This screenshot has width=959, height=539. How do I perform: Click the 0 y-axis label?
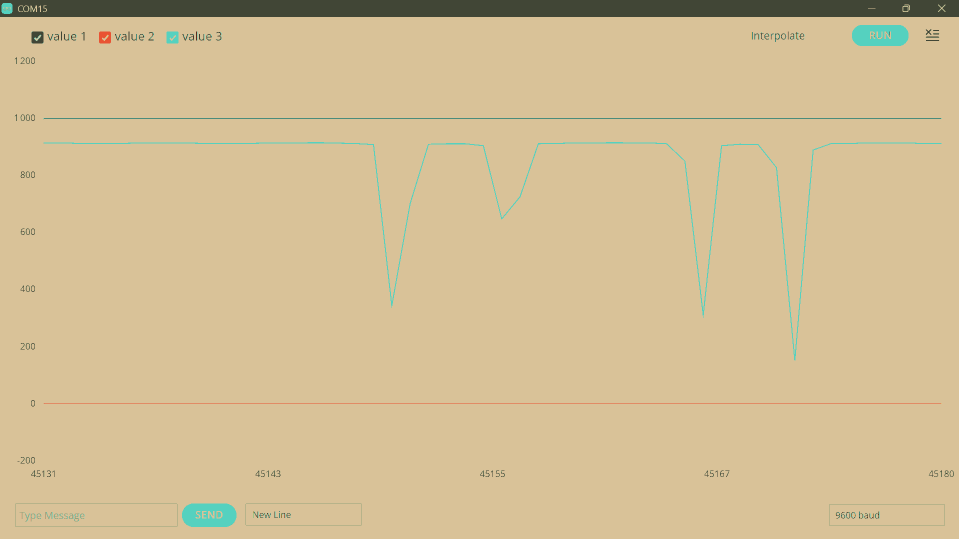[x=33, y=403]
